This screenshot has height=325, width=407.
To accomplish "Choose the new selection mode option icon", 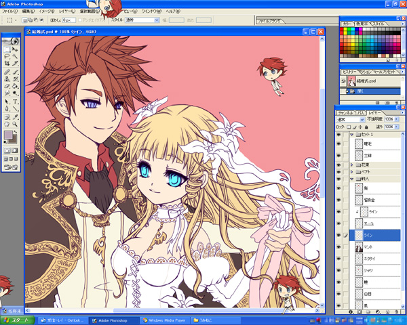I will [x=25, y=20].
